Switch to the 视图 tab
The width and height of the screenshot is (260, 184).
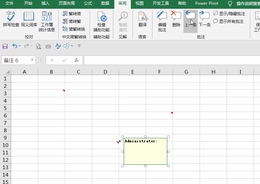pyautogui.click(x=140, y=3)
